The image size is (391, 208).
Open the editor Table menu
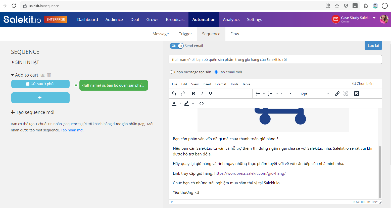click(x=246, y=84)
